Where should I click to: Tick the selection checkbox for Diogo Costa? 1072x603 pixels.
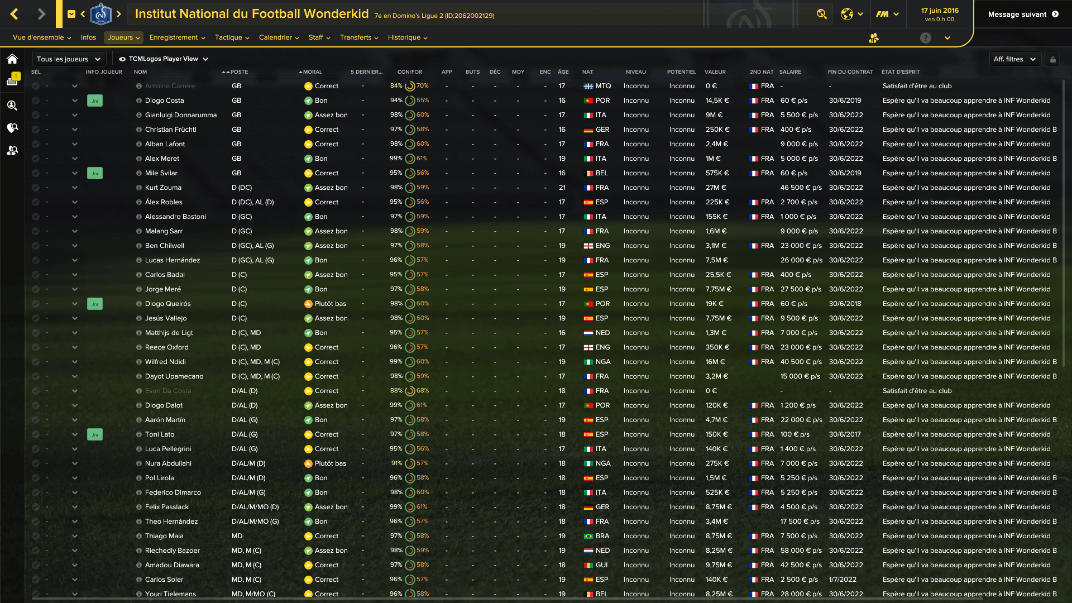pos(36,100)
